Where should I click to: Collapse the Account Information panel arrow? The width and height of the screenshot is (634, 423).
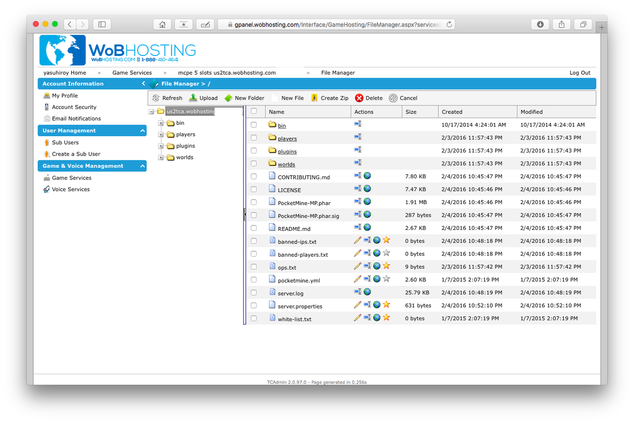(x=143, y=84)
